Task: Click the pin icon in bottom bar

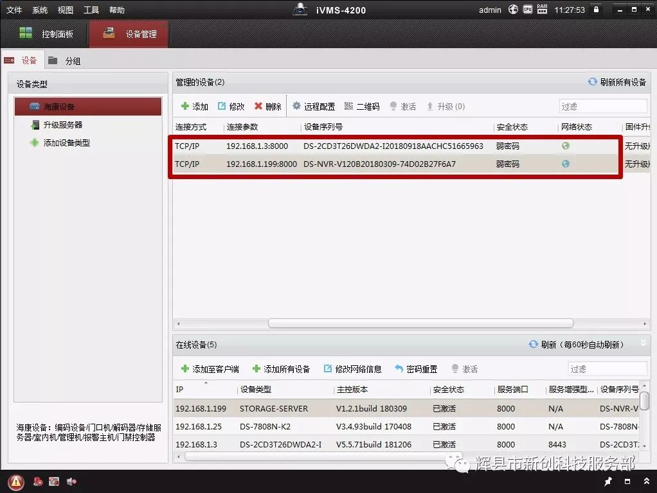Action: 608,481
